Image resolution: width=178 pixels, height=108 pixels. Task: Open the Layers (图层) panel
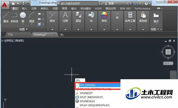[x=78, y=17]
